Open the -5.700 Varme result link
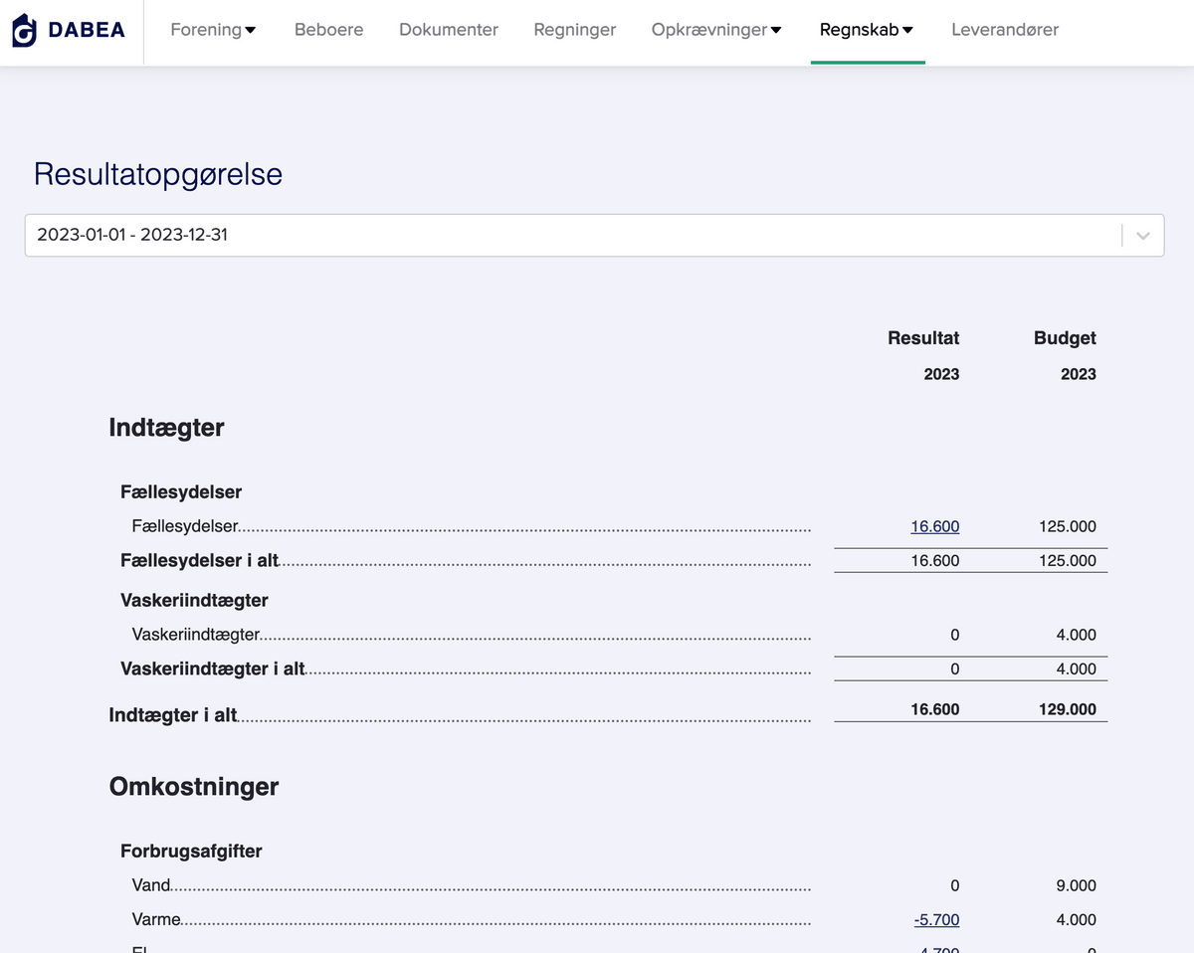 [x=936, y=919]
